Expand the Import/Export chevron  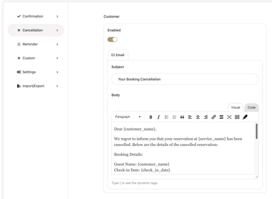57,86
